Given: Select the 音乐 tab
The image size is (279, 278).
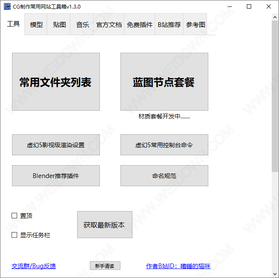Looking at the screenshot, I should click(x=83, y=25).
